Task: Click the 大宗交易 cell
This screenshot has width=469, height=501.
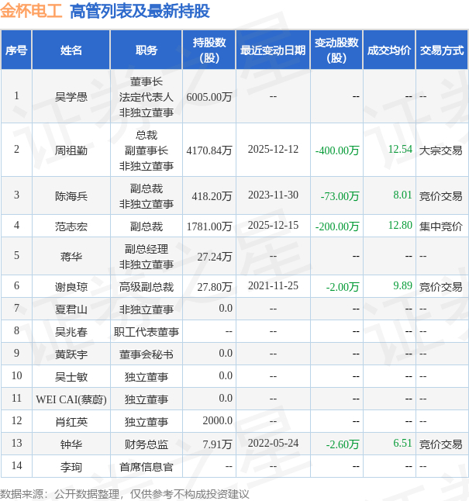Action: coord(440,150)
